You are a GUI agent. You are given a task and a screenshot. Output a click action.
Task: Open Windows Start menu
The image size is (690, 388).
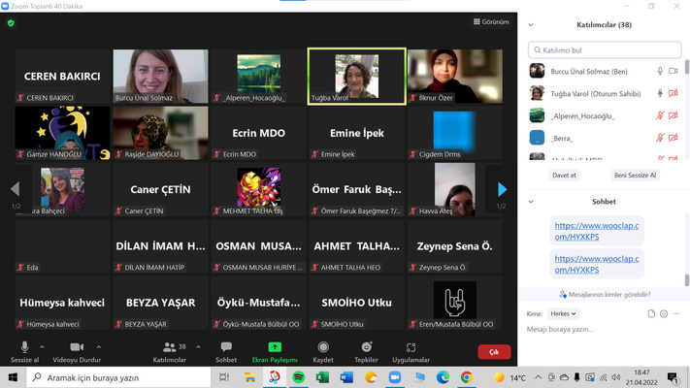pyautogui.click(x=13, y=377)
